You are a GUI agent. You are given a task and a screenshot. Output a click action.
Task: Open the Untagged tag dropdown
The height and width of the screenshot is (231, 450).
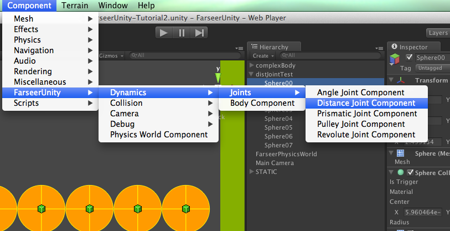tap(433, 68)
